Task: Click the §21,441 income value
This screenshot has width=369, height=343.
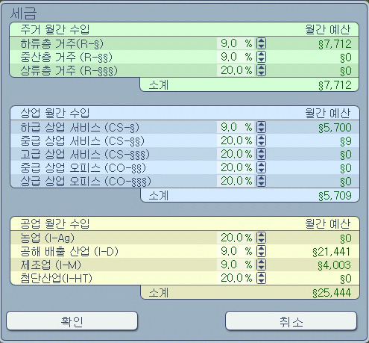Action: point(332,252)
